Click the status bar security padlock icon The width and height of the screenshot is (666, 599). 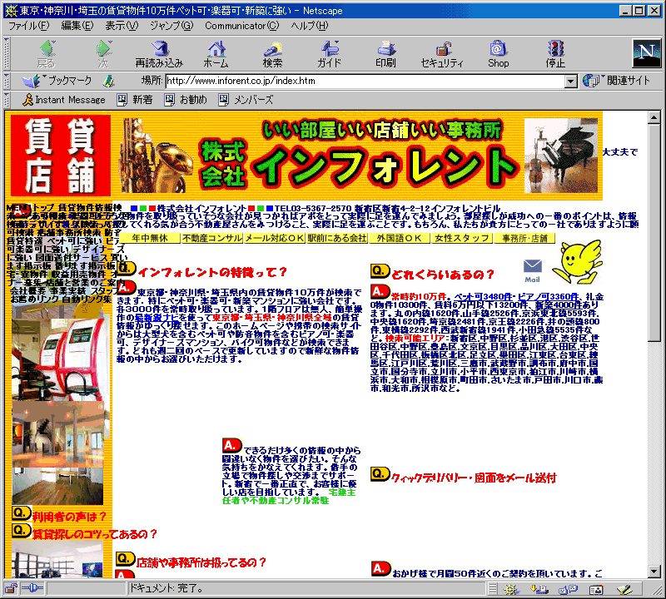tap(11, 588)
